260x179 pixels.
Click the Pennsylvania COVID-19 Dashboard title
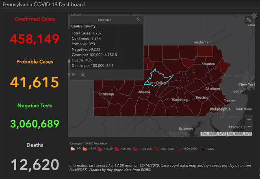click(43, 4)
